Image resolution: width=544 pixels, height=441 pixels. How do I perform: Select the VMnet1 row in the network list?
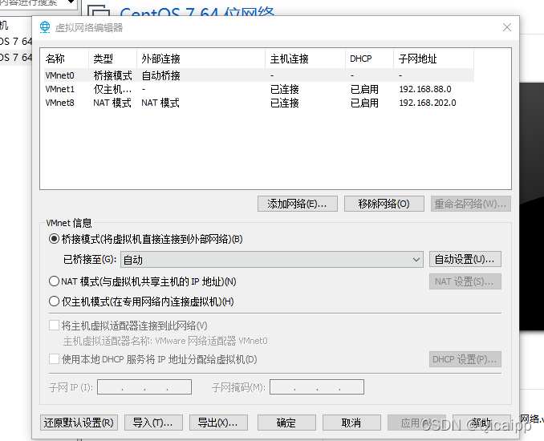257,89
